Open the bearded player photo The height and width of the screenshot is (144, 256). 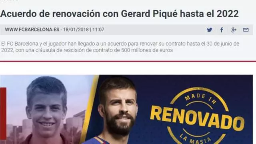point(118,109)
